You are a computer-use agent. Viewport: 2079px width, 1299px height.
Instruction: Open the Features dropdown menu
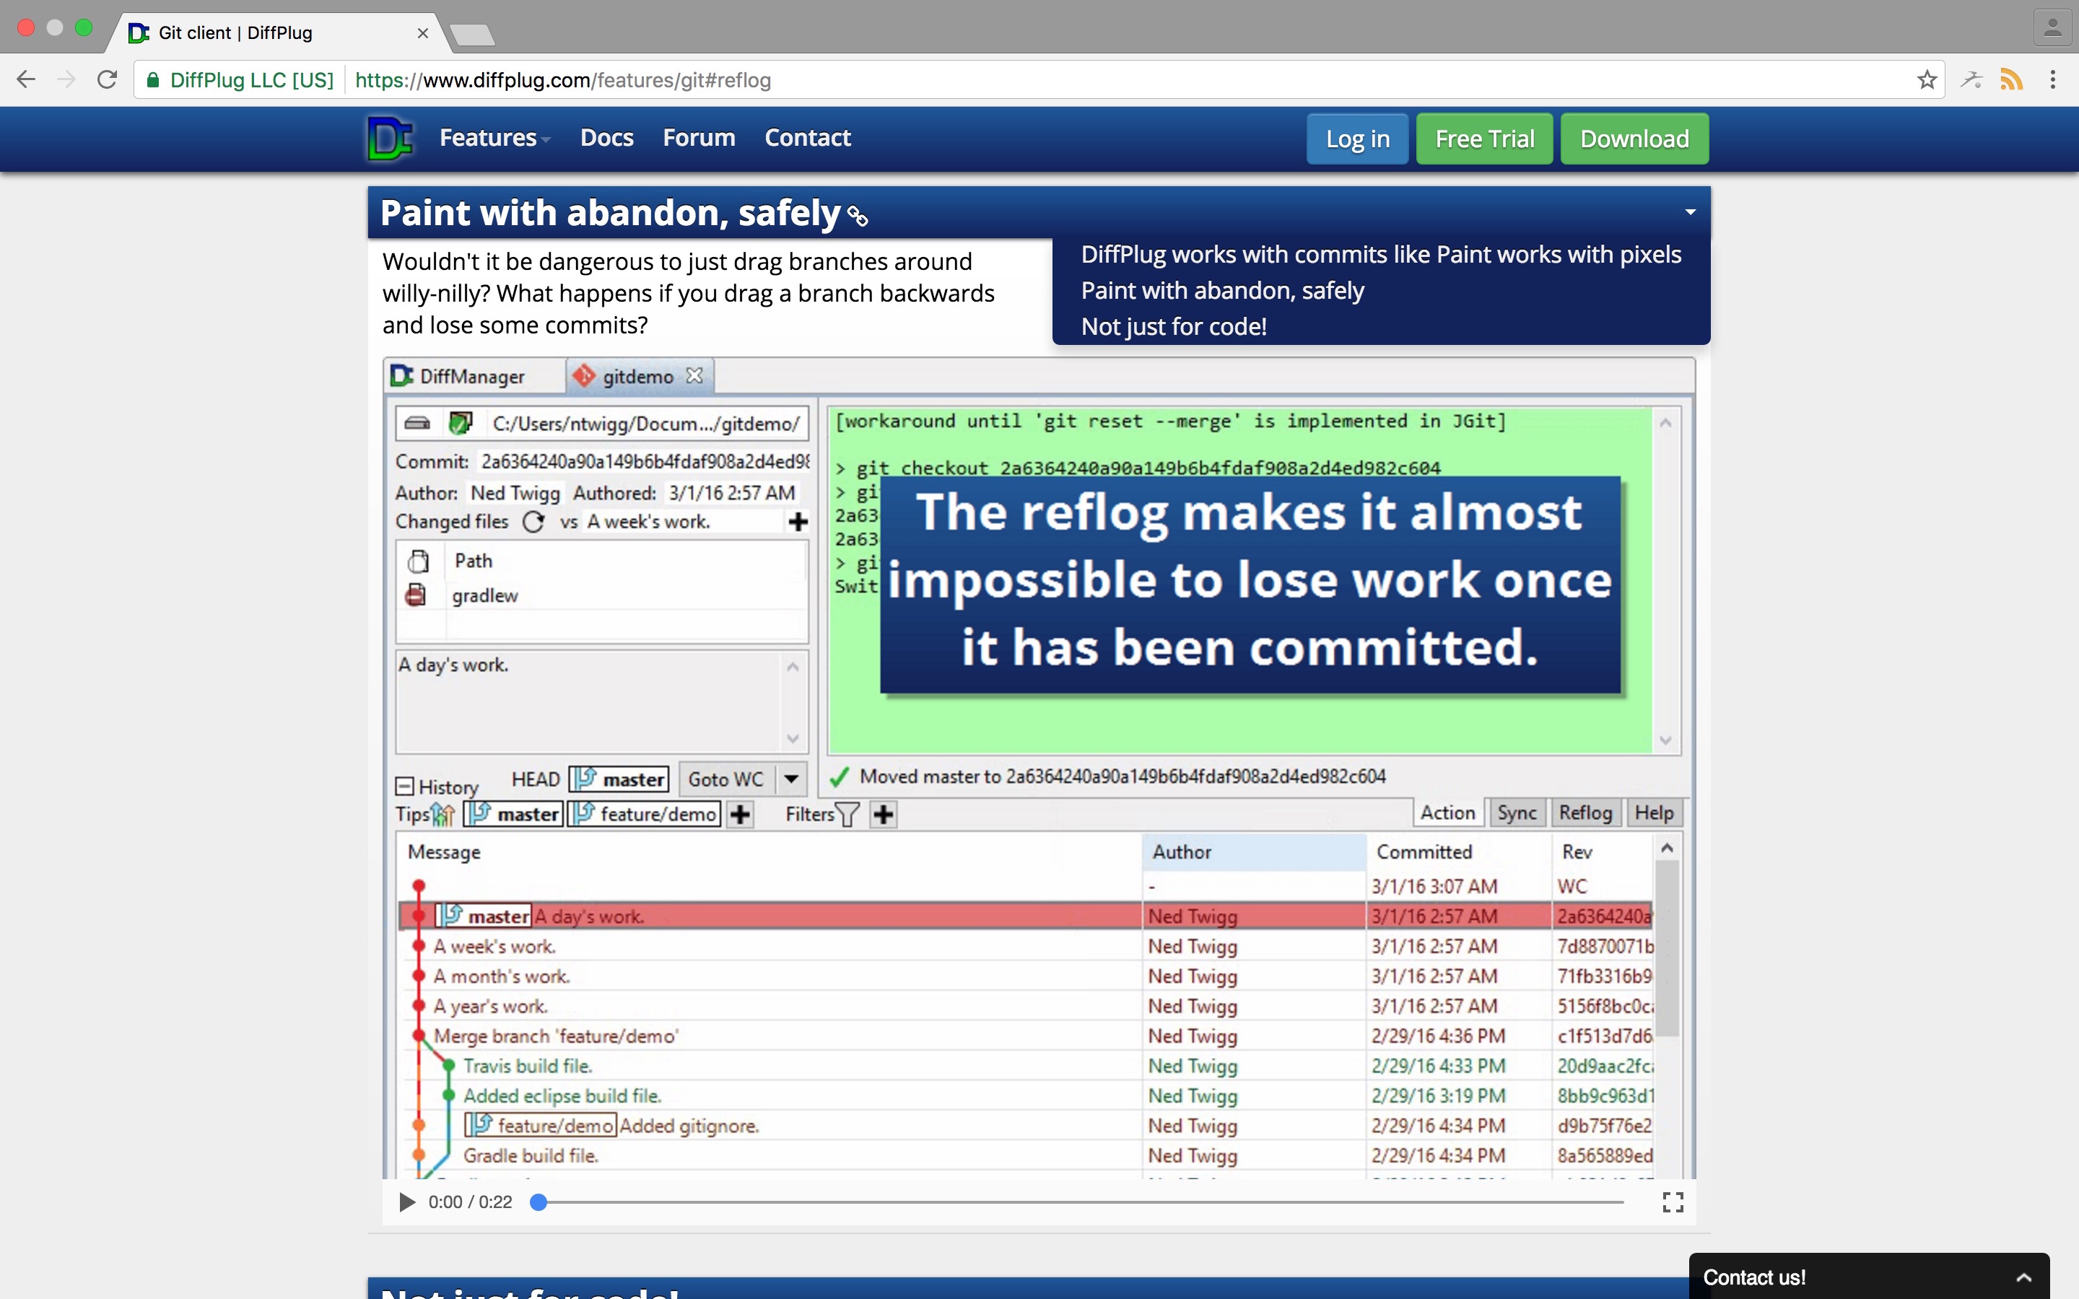point(494,137)
